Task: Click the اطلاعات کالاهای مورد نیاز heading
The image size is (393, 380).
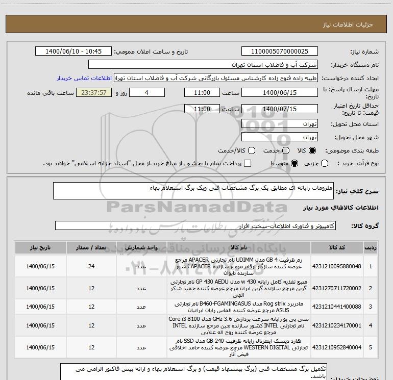Action: tap(341, 208)
